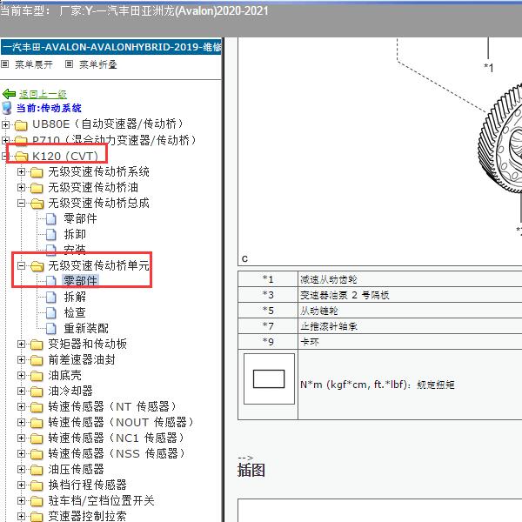Expand 变矩器和传动板 node
Image resolution: width=522 pixels, height=522 pixels.
pyautogui.click(x=21, y=344)
